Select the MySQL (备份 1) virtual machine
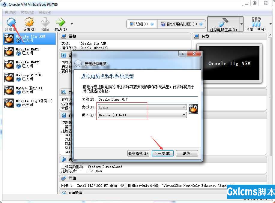This screenshot has height=203, width=275. click(x=29, y=90)
